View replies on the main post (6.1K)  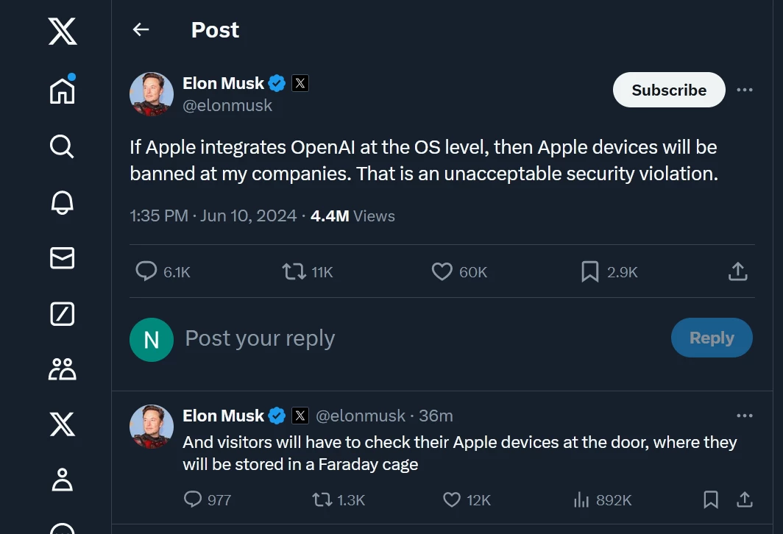click(x=147, y=272)
